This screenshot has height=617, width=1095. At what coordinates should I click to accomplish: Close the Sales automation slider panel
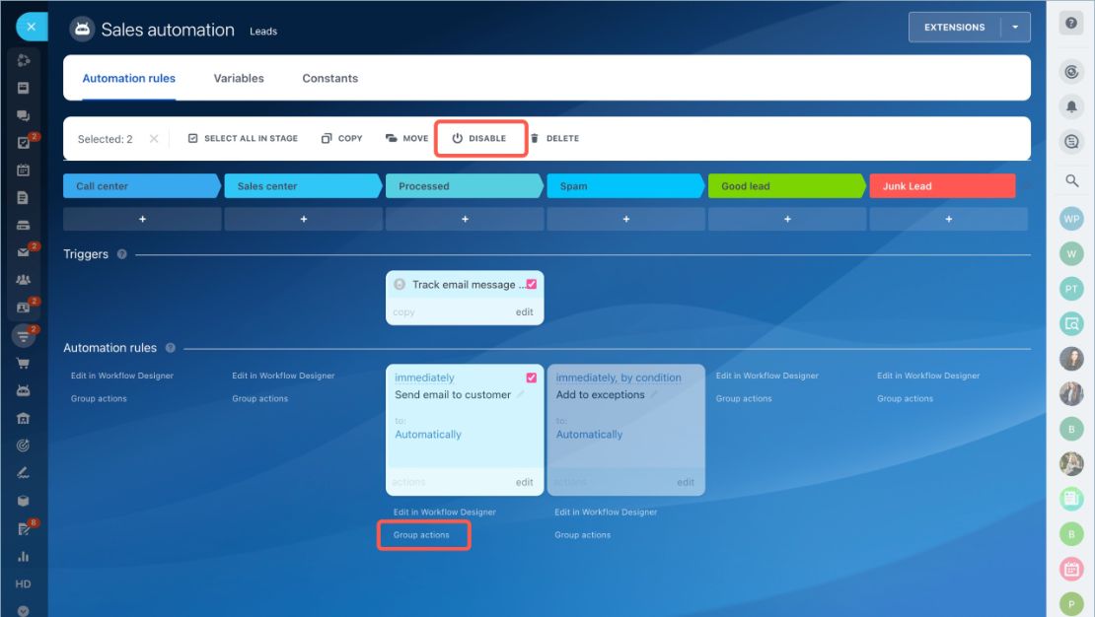(32, 27)
